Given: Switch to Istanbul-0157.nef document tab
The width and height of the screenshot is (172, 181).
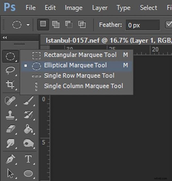Looking at the screenshot, I should pos(106,40).
